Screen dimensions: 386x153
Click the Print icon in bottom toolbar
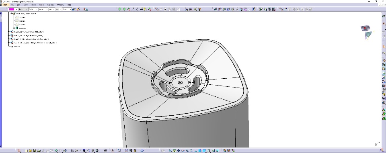pyautogui.click(x=39, y=151)
